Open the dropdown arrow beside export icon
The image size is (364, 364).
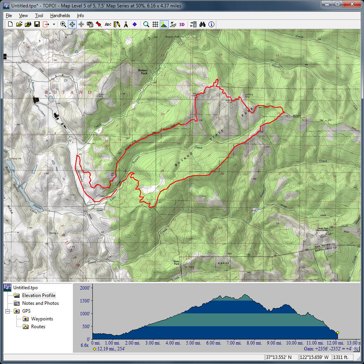[x=54, y=24]
